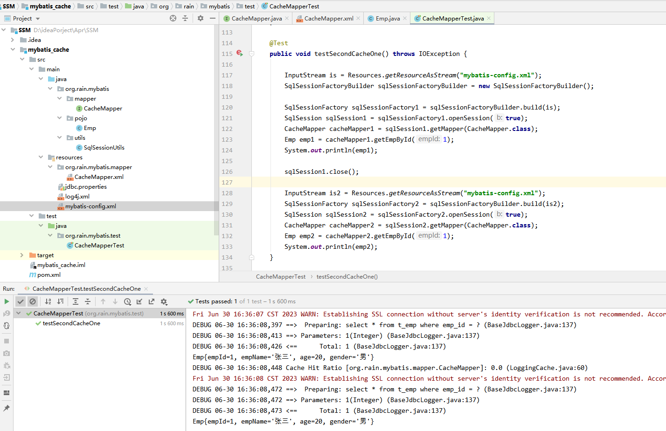Toggle auto-test rerun icon

click(7, 326)
